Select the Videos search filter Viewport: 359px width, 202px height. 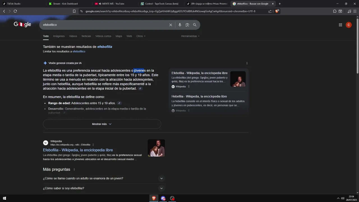73,36
